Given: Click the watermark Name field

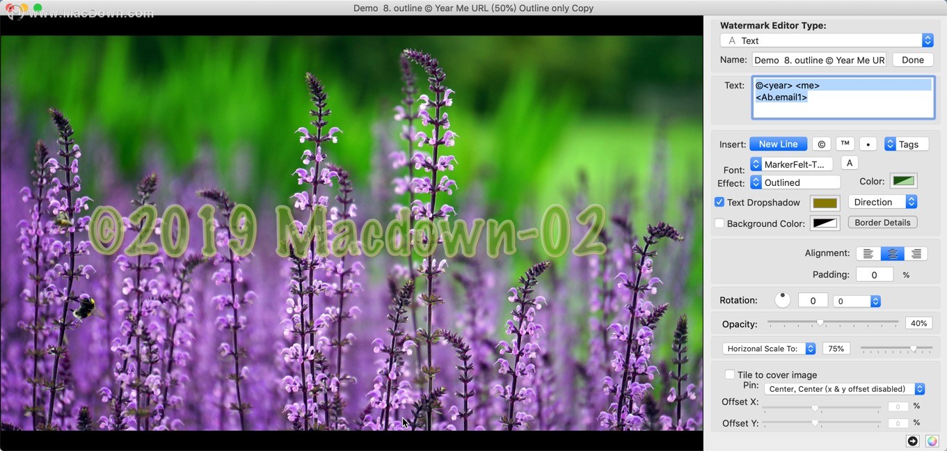Looking at the screenshot, I should click(820, 60).
